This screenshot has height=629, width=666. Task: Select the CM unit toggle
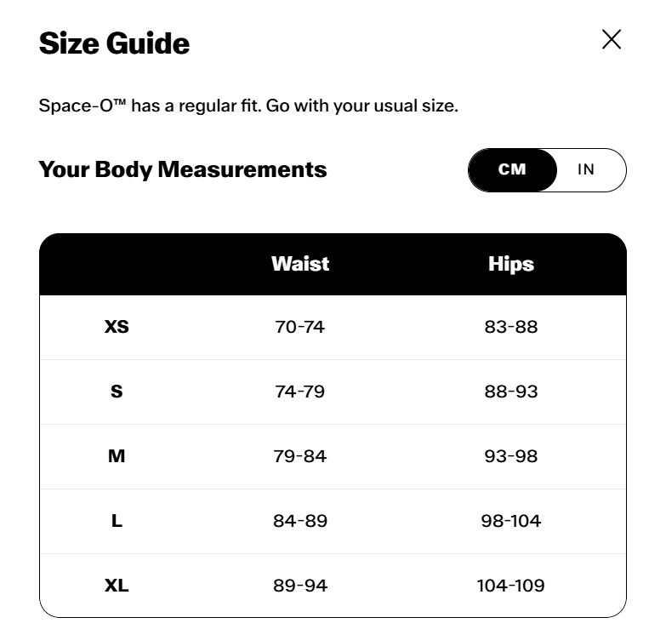tap(512, 169)
